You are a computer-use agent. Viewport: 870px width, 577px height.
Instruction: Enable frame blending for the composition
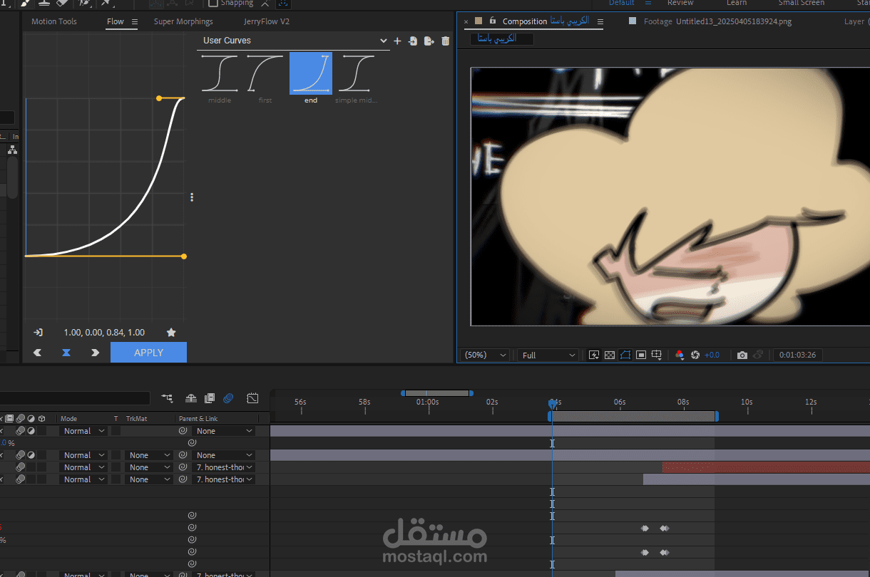(210, 398)
